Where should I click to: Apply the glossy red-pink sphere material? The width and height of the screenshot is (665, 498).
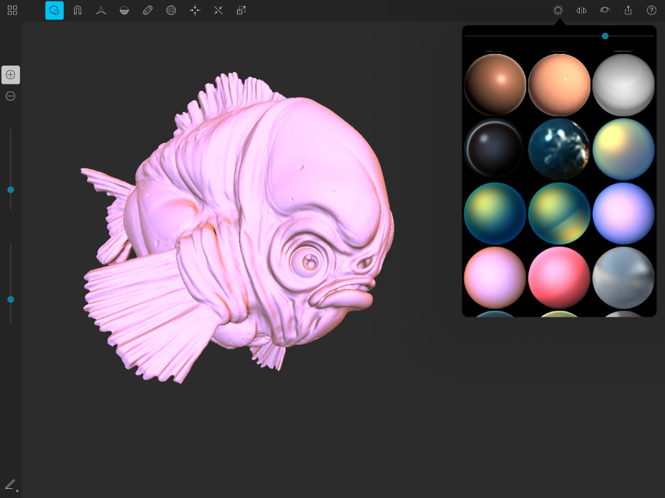click(558, 278)
